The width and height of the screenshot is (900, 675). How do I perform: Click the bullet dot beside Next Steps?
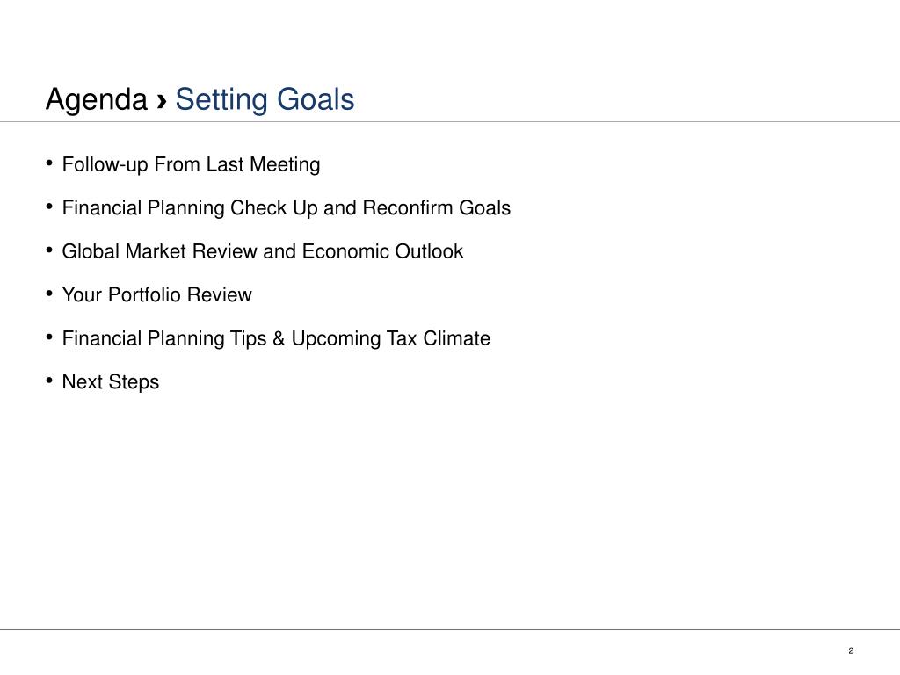tap(49, 381)
